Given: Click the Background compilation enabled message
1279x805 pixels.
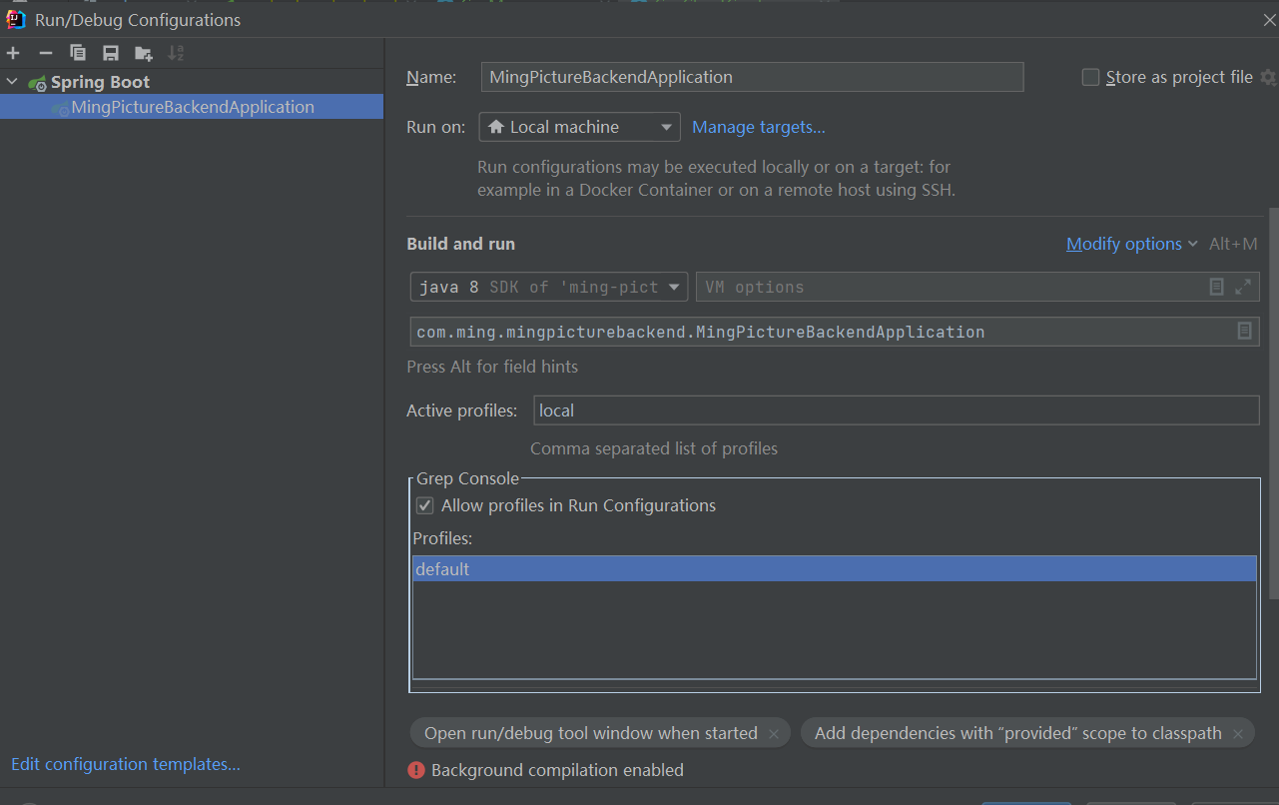Looking at the screenshot, I should pyautogui.click(x=557, y=770).
